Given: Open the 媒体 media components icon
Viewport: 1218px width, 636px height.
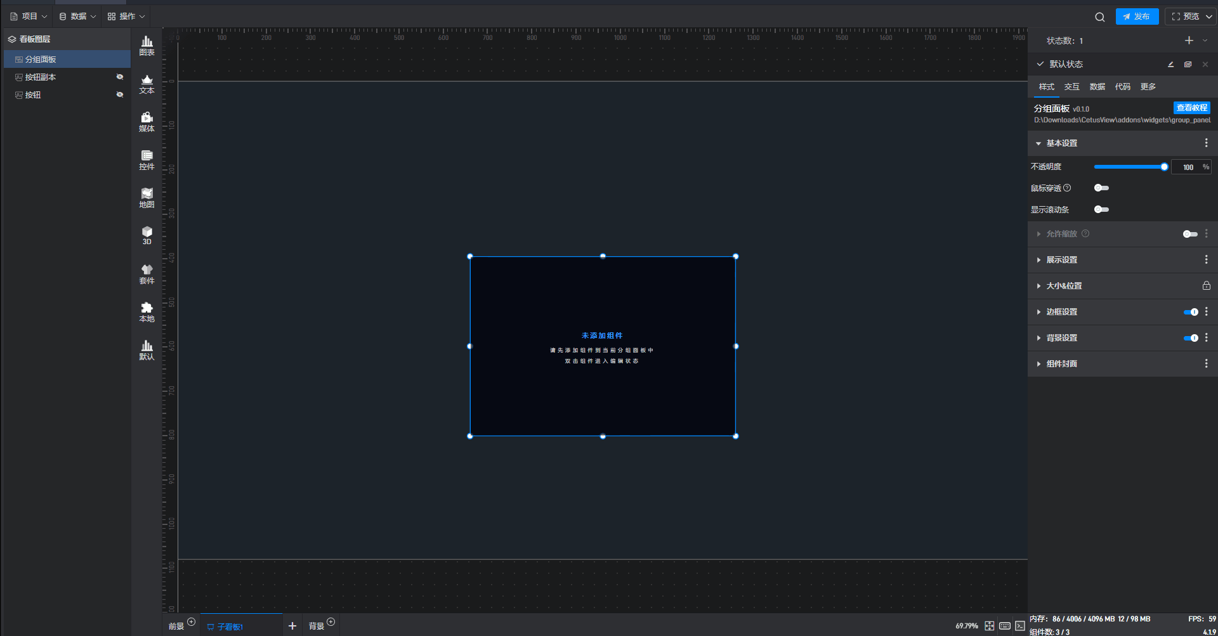Looking at the screenshot, I should pyautogui.click(x=147, y=122).
